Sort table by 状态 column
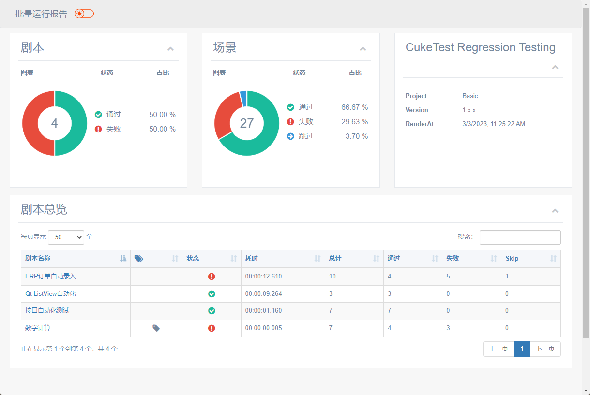 pyautogui.click(x=212, y=259)
